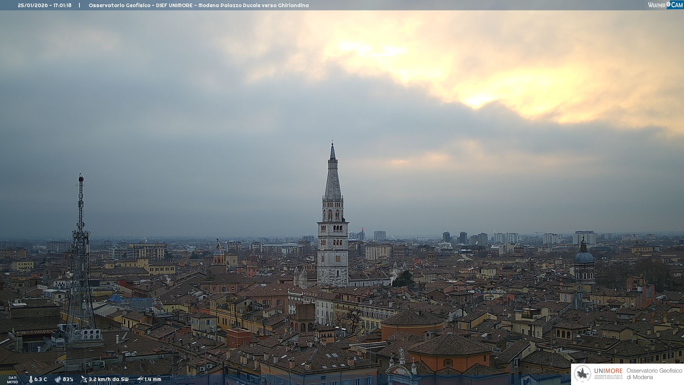The width and height of the screenshot is (684, 385).
Task: Click the 3.2 km/h da SW wind reading
Action: (108, 379)
